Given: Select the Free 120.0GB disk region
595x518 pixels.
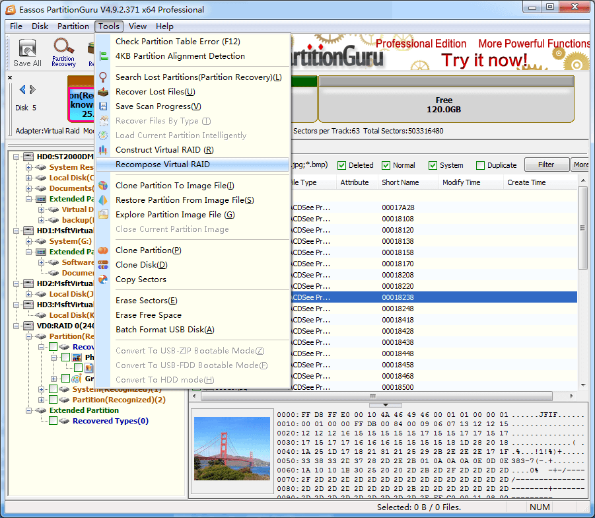Looking at the screenshot, I should (x=446, y=100).
